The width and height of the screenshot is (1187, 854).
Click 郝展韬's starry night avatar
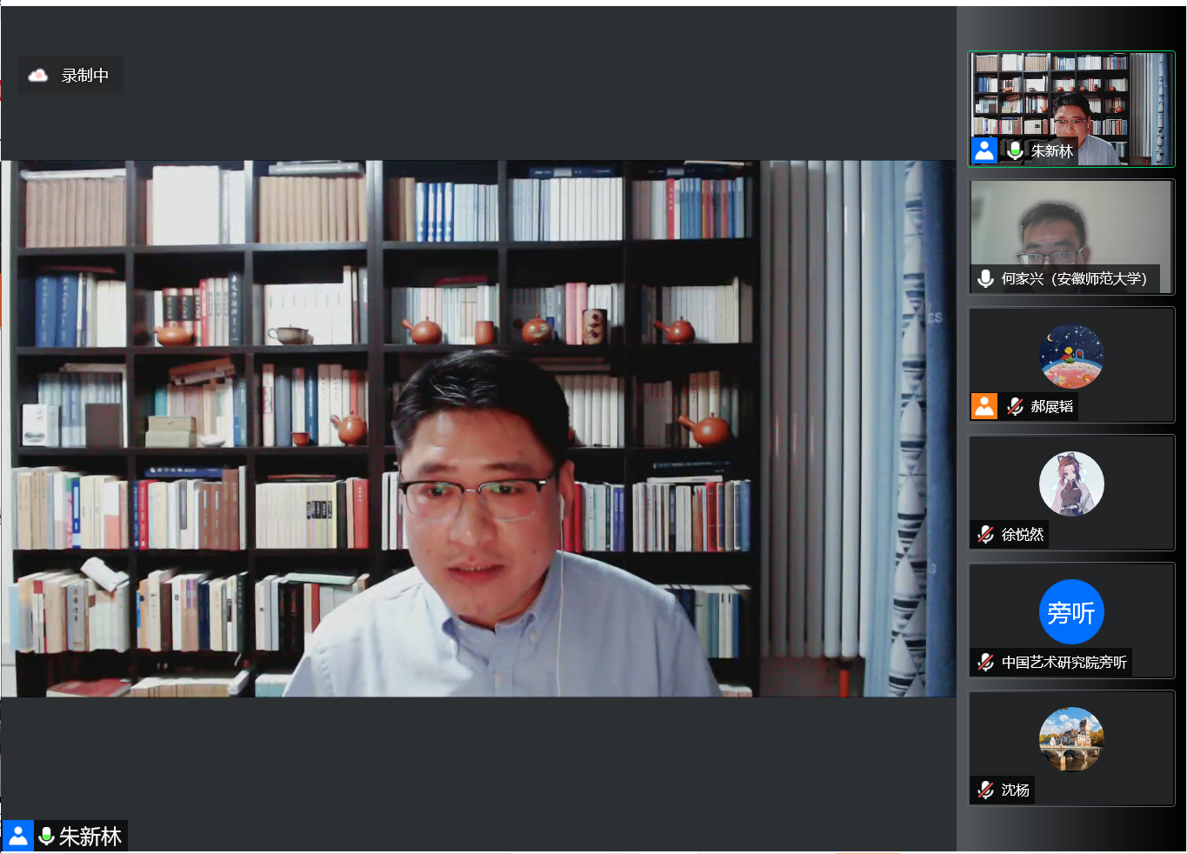click(x=1071, y=357)
